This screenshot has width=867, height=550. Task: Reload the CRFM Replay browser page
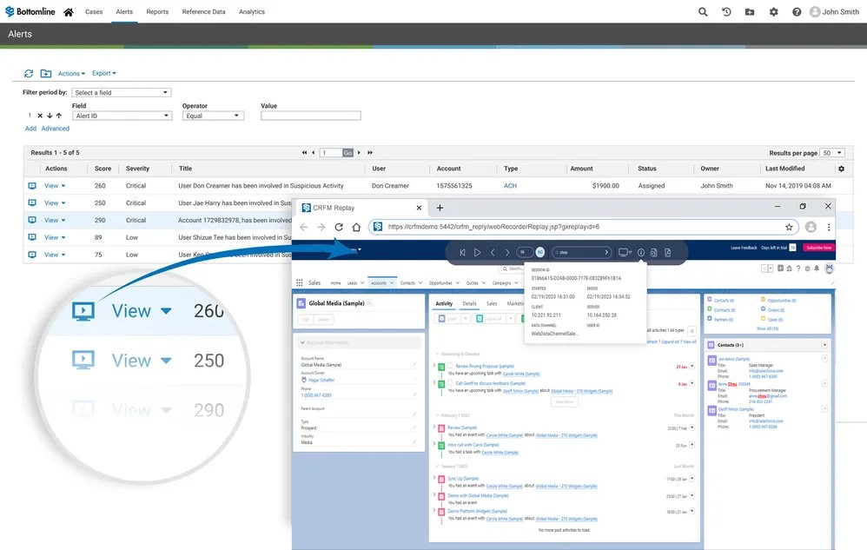pyautogui.click(x=339, y=227)
